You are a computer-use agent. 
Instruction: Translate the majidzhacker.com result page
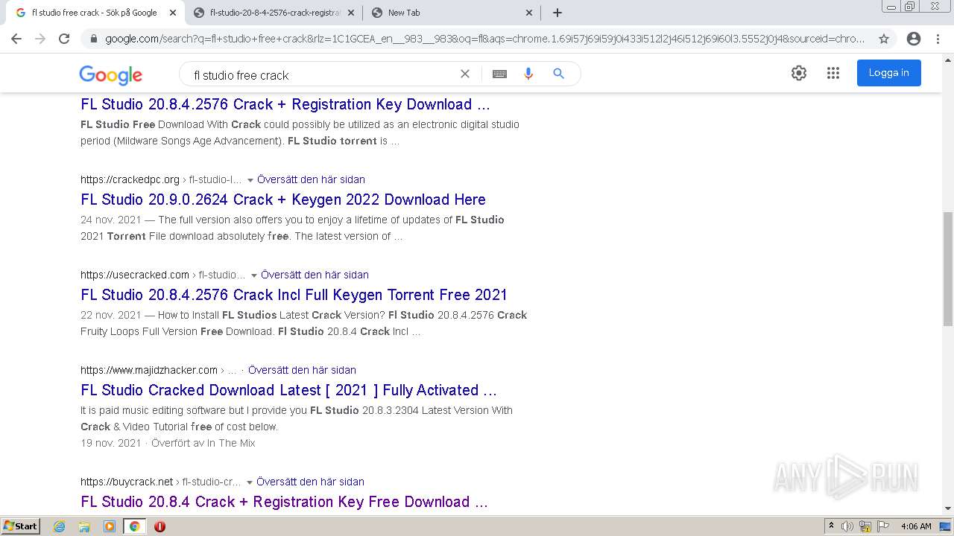click(x=302, y=370)
